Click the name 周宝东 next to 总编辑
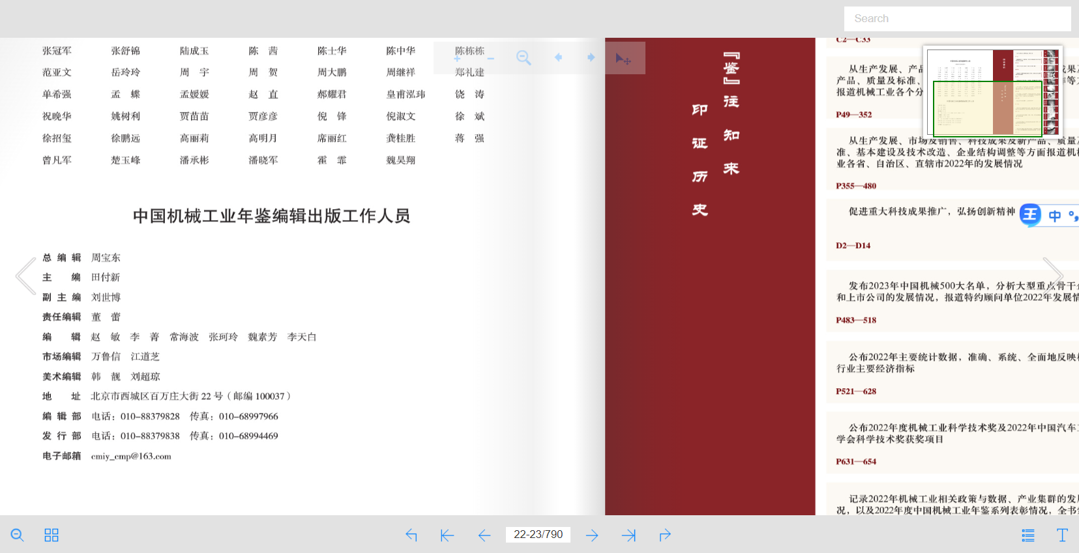 pos(106,258)
